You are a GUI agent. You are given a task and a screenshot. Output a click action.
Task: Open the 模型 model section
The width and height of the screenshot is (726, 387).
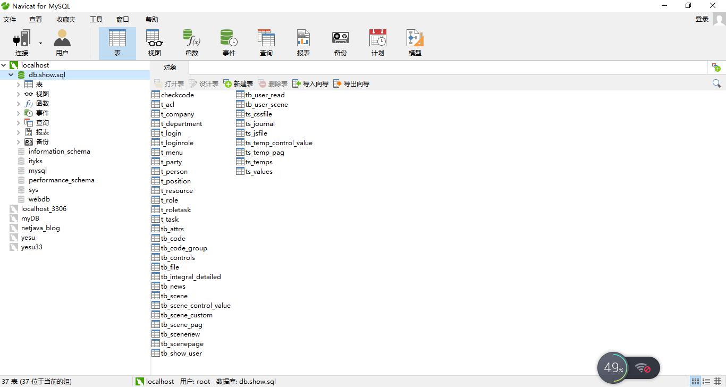click(x=415, y=43)
